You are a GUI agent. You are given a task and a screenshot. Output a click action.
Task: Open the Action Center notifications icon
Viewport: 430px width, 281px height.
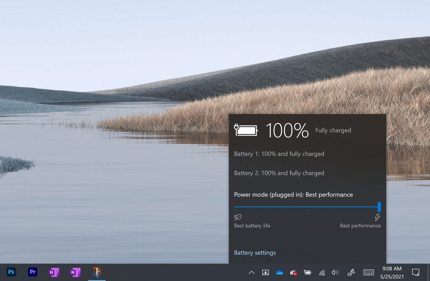pos(415,272)
